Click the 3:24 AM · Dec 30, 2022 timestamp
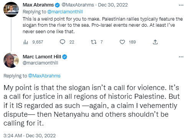The image size is (189, 140). (30, 136)
